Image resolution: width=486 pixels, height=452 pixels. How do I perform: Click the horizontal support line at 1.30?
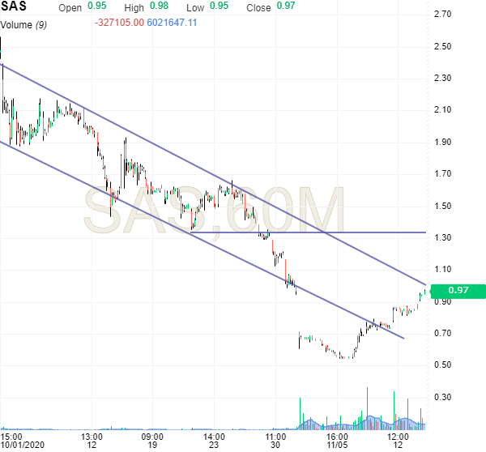point(364,232)
